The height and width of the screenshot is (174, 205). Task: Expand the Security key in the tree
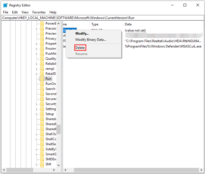(x=37, y=104)
